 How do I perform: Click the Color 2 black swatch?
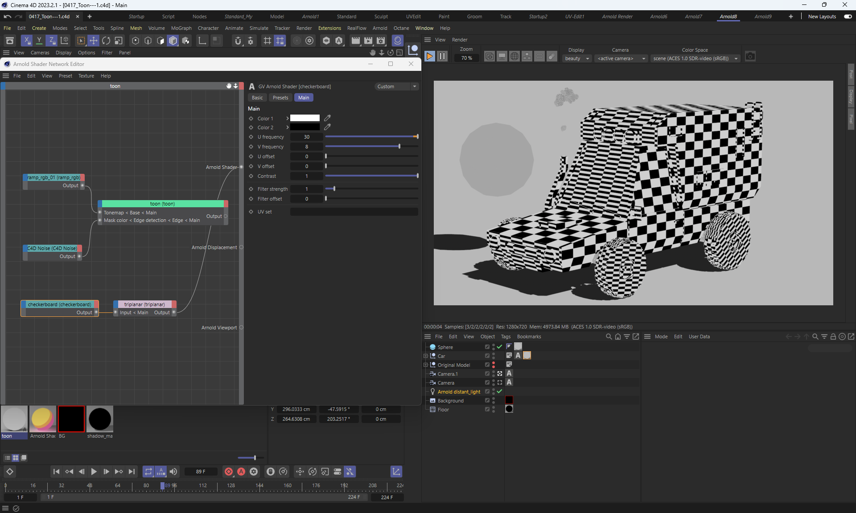305,127
